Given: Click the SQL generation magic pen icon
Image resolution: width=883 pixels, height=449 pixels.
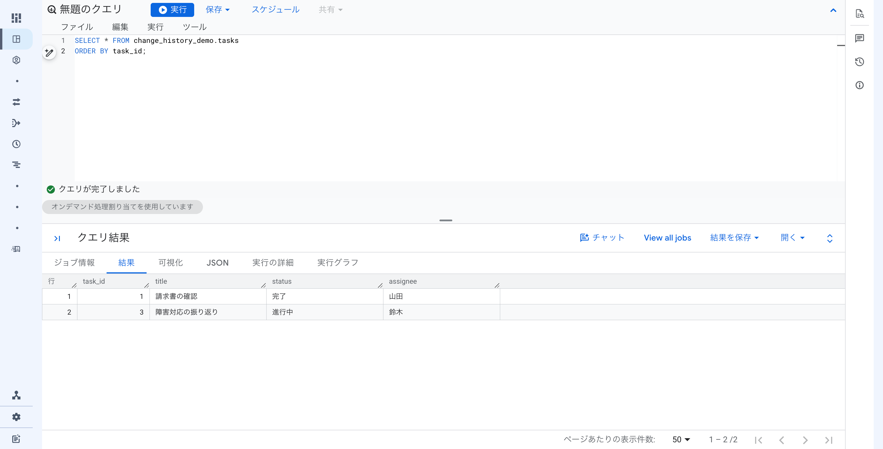Looking at the screenshot, I should pyautogui.click(x=49, y=52).
